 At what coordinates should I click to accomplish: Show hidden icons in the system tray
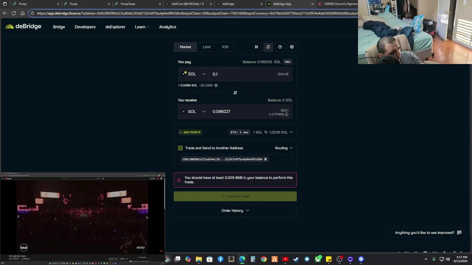point(426,259)
